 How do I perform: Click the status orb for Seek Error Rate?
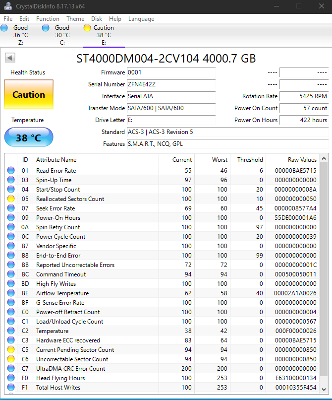(x=11, y=208)
